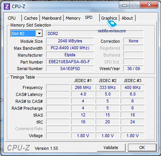Click the tRAS value 18
The width and height of the screenshot is (161, 156).
pos(133,115)
